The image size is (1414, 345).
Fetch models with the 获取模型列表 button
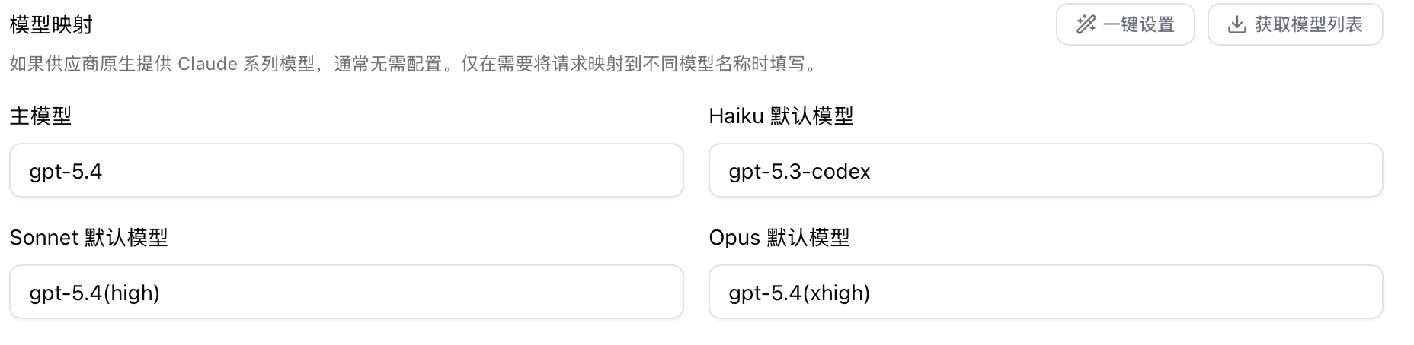click(x=1295, y=24)
